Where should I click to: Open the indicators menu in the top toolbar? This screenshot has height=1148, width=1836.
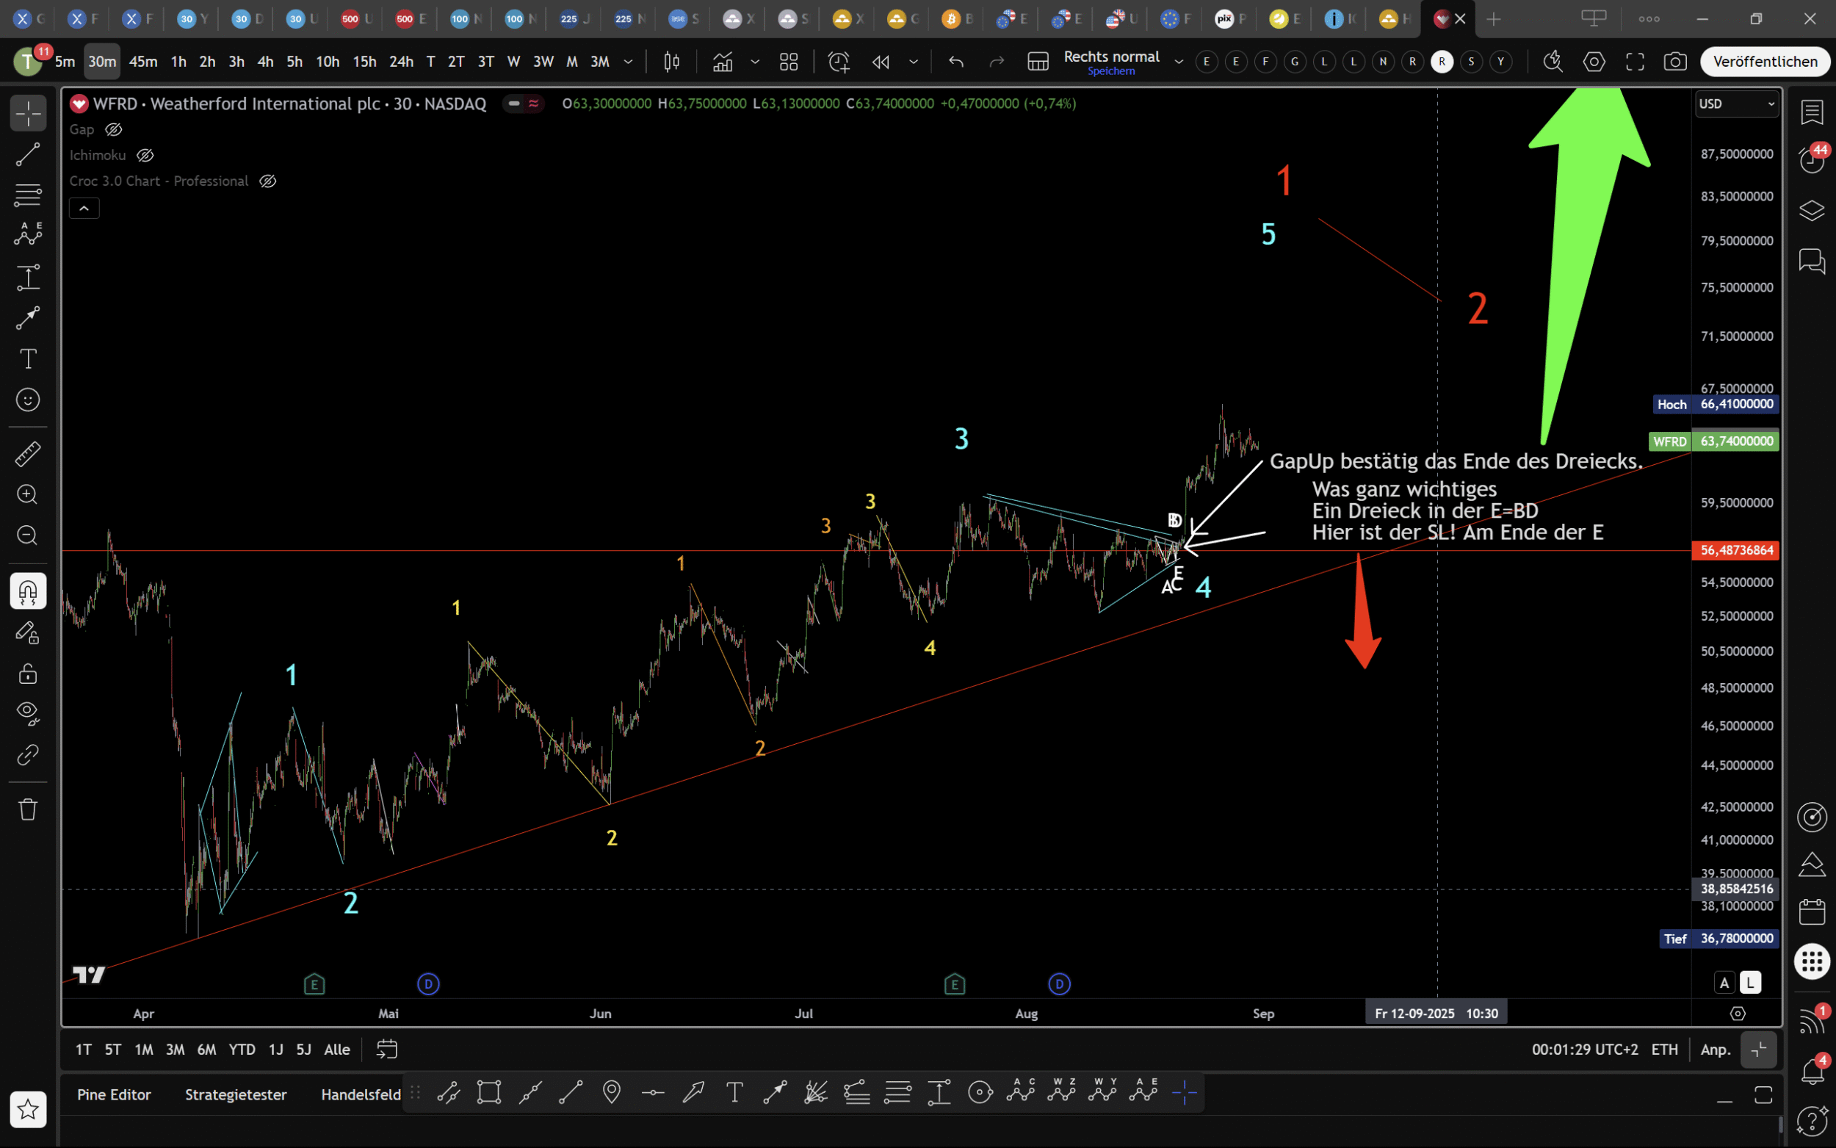coord(723,62)
